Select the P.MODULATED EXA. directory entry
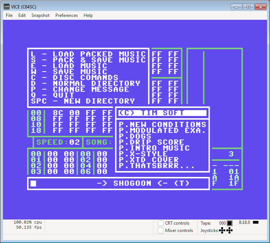The width and height of the screenshot is (270, 243). 163,130
